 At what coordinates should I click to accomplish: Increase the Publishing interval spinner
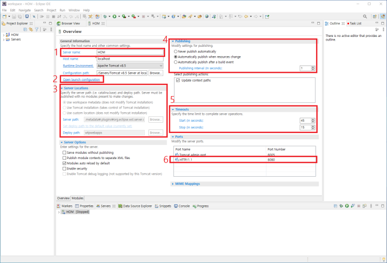[x=313, y=67]
